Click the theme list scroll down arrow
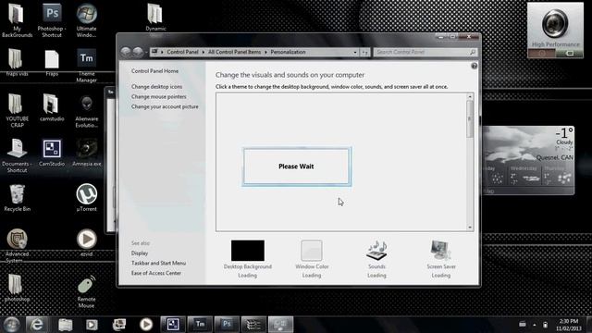Screen dimensions: 592x333 tap(470, 228)
